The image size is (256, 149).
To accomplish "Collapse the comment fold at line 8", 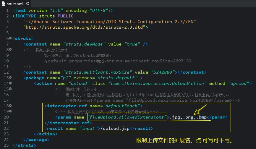I will (10, 49).
